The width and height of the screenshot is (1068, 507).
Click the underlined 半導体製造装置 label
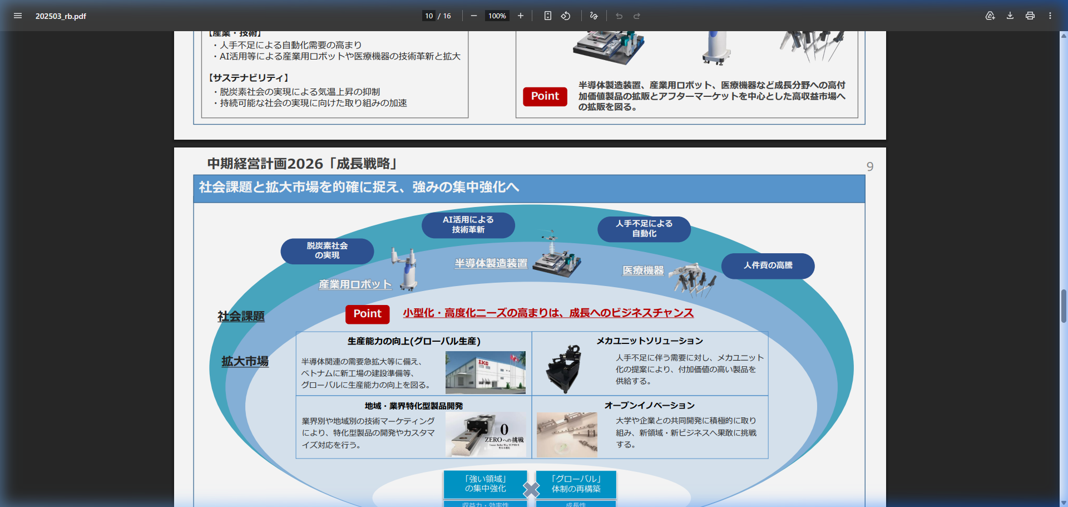[x=491, y=263]
